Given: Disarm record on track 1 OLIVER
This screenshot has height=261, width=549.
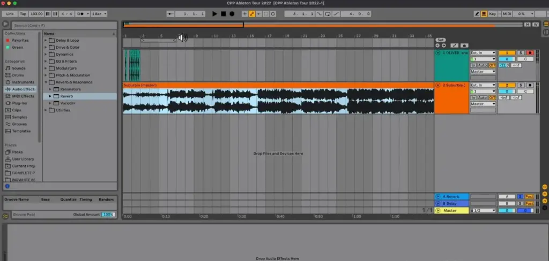Looking at the screenshot, I should [530, 53].
